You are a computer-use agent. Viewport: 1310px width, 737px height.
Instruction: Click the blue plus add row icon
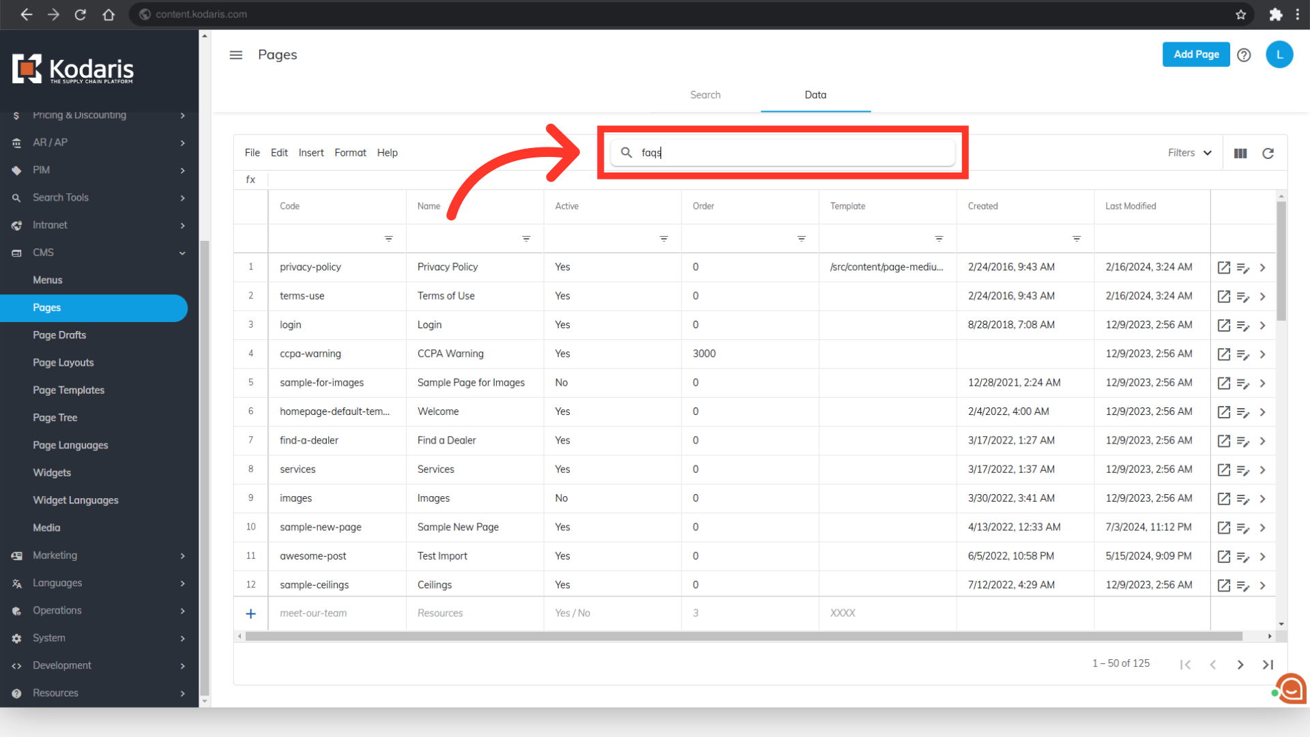click(x=250, y=613)
